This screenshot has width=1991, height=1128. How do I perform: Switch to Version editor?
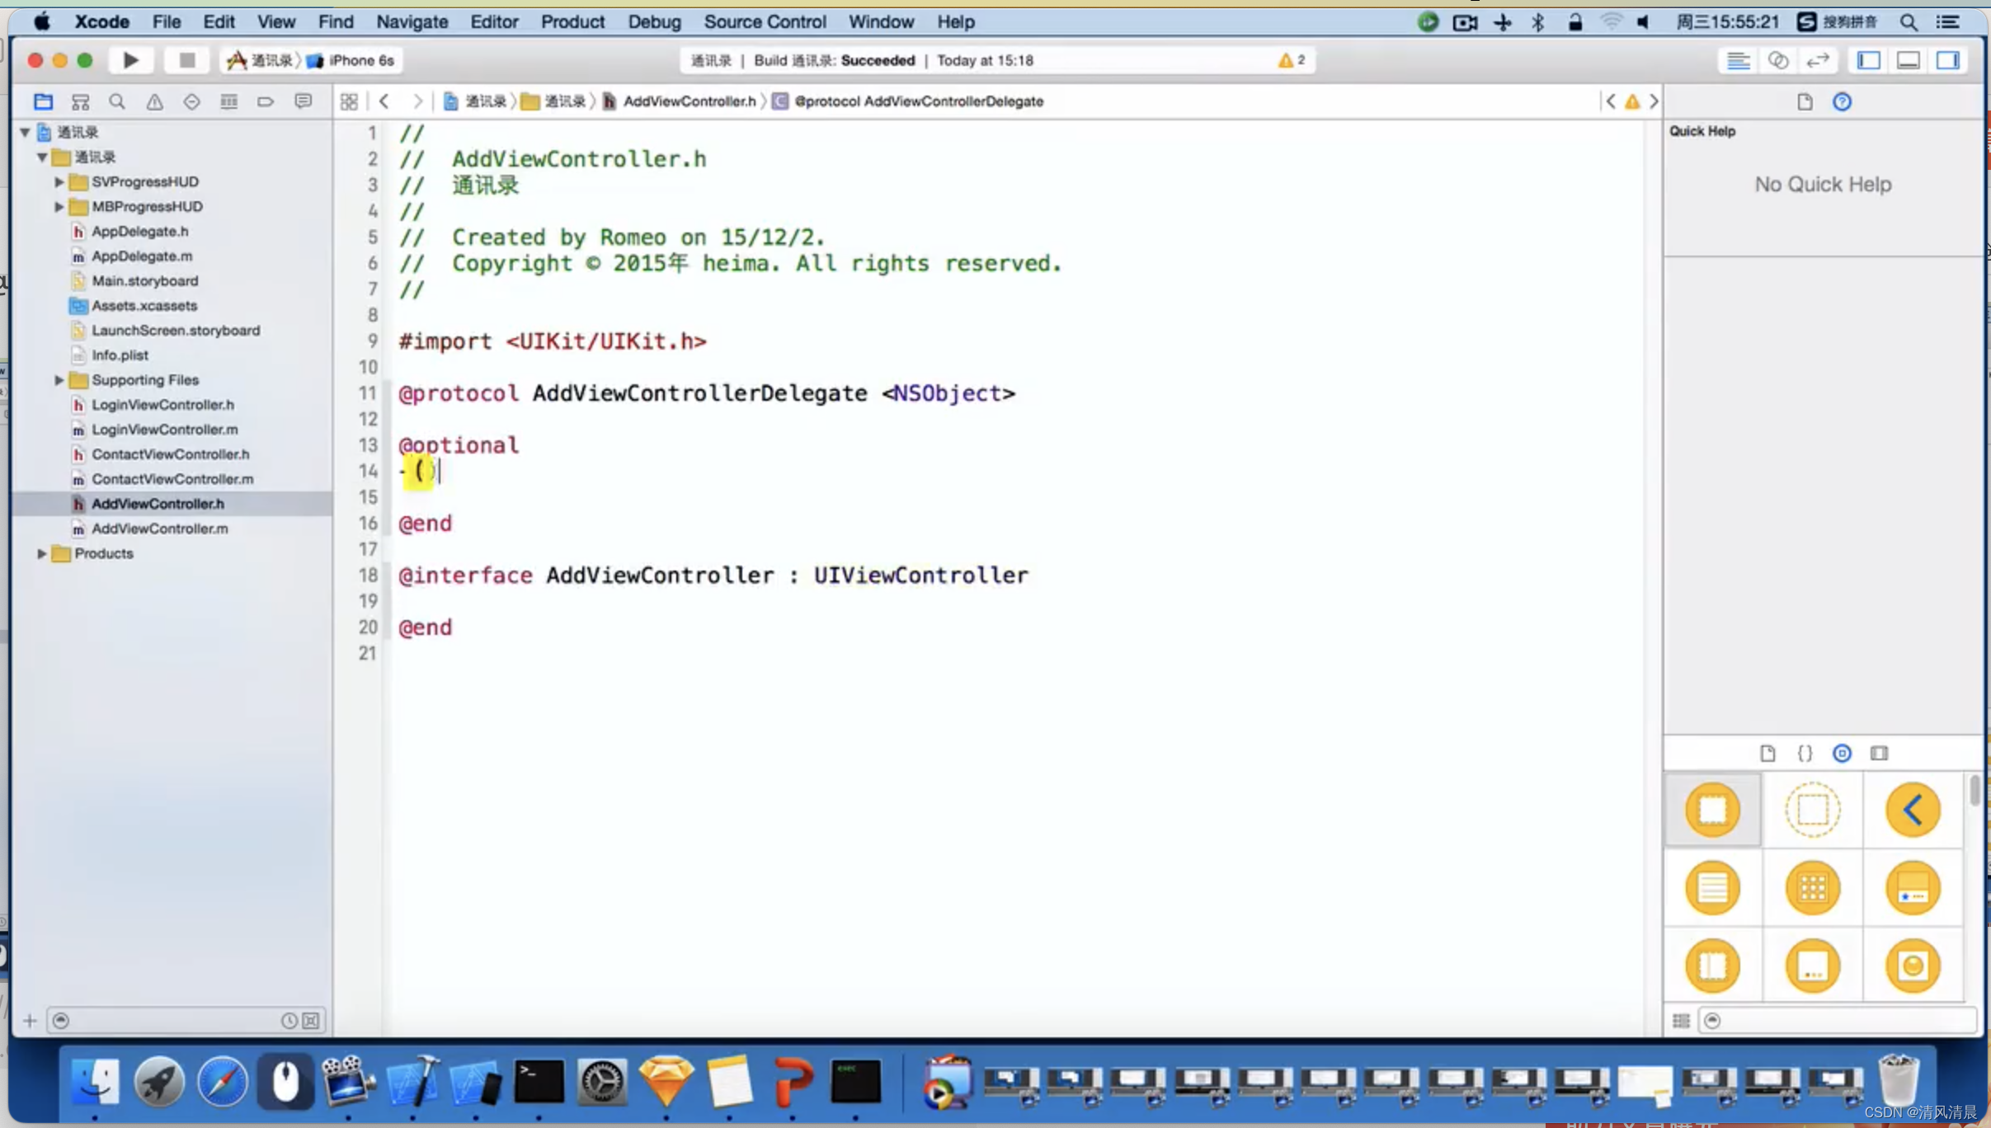(1818, 60)
